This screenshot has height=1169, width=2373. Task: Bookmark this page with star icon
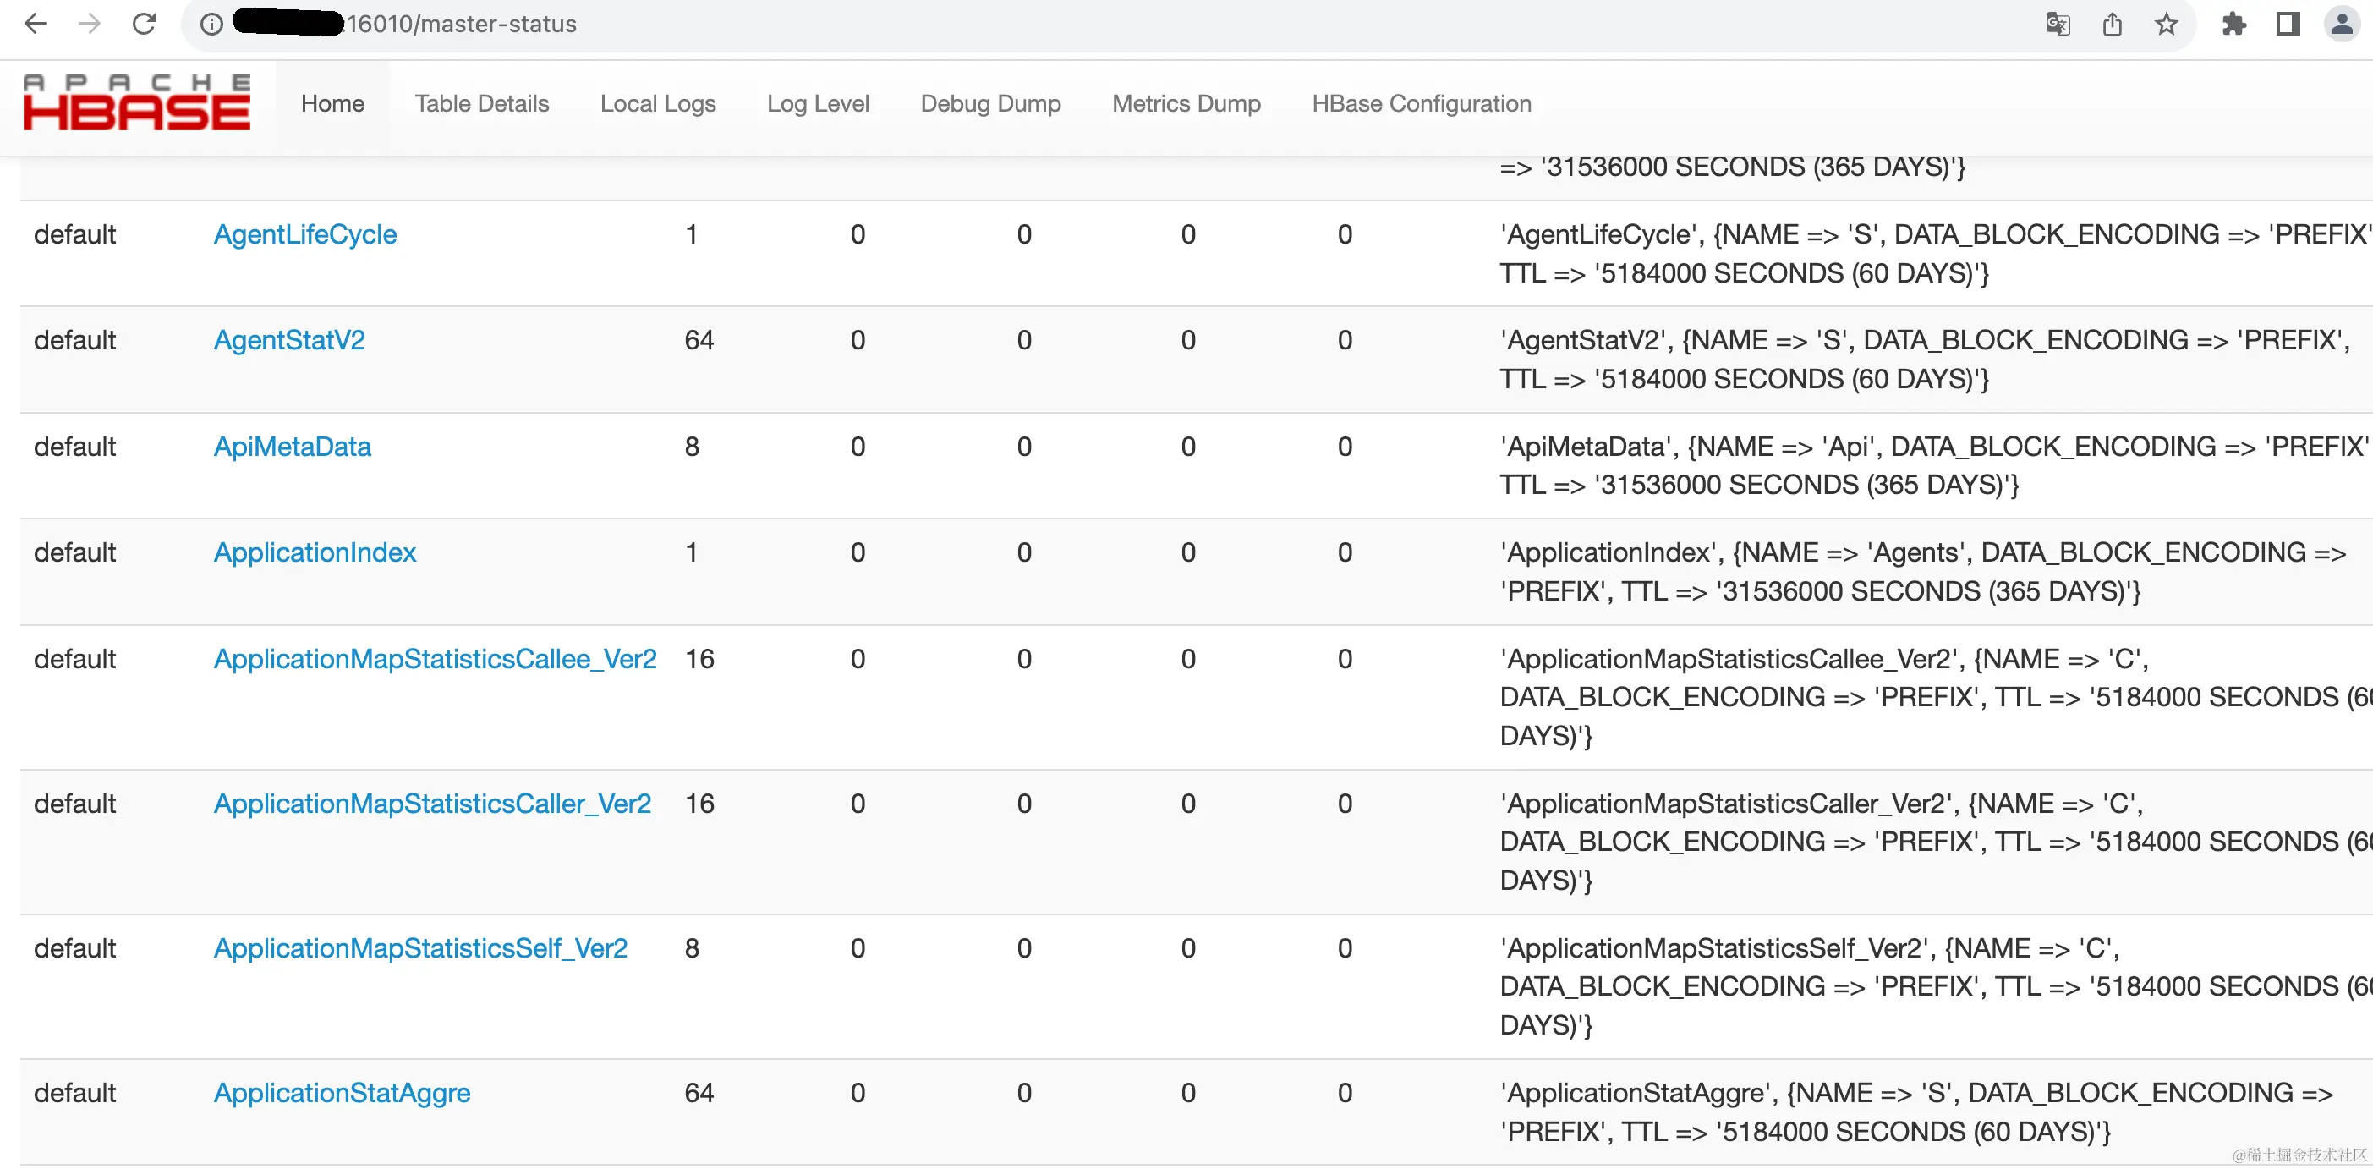2167,24
